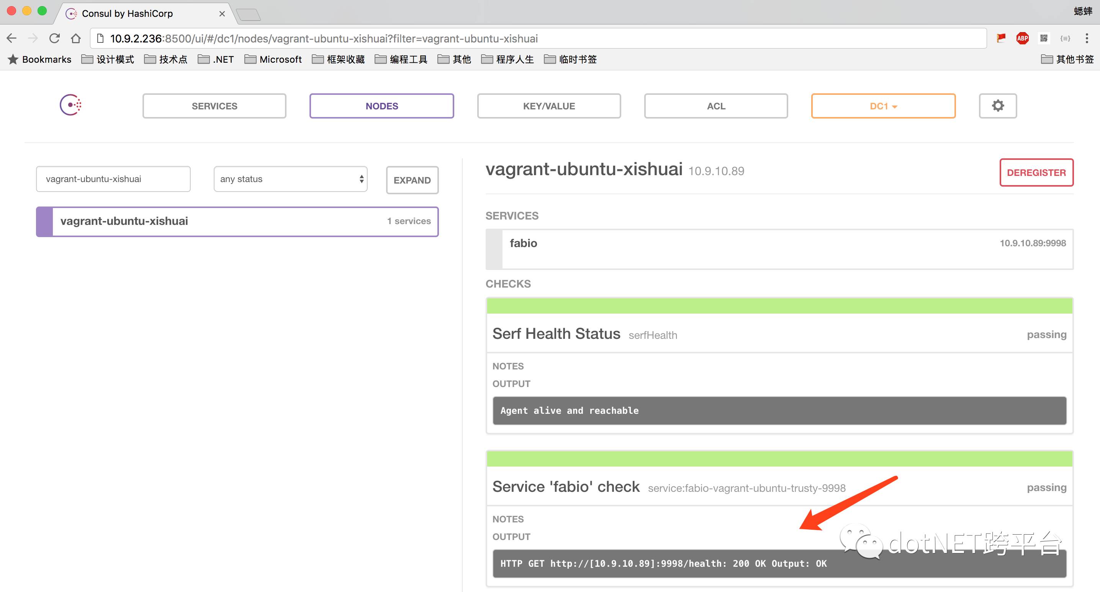Click the node filter input field

[113, 179]
